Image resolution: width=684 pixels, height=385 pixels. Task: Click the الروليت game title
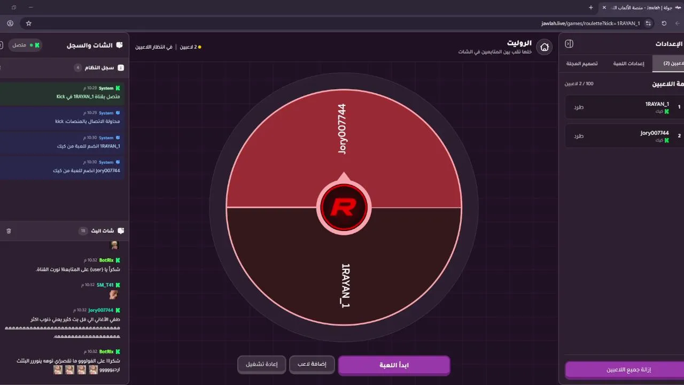pyautogui.click(x=519, y=43)
